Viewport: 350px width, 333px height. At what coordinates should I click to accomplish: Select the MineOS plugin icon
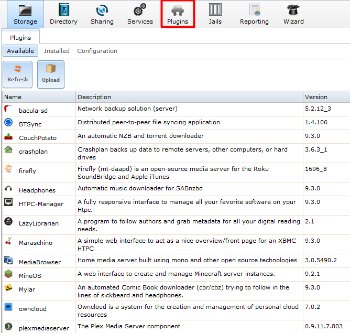pos(8,274)
